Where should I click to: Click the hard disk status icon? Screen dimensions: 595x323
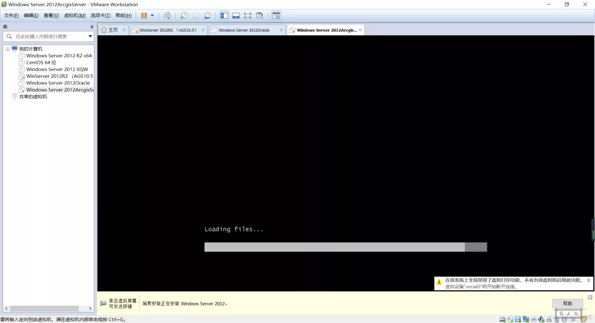(503, 319)
